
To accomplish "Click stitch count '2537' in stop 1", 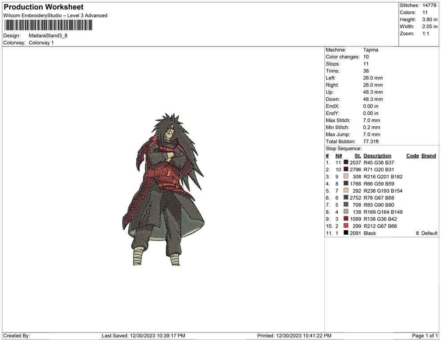I will [x=355, y=162].
